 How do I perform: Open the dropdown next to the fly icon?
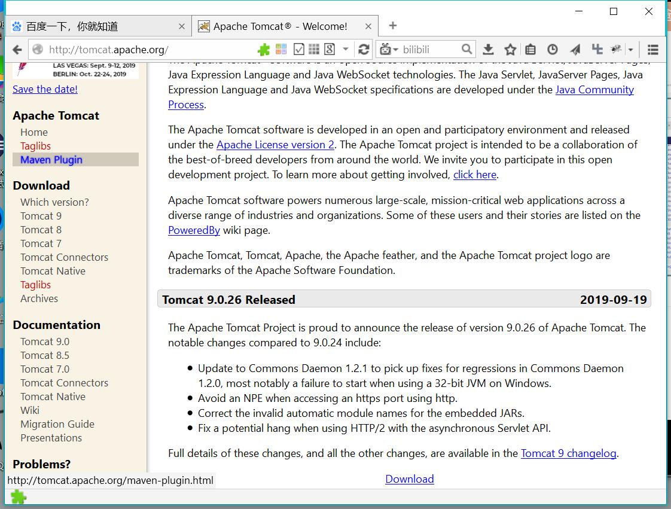[x=630, y=48]
